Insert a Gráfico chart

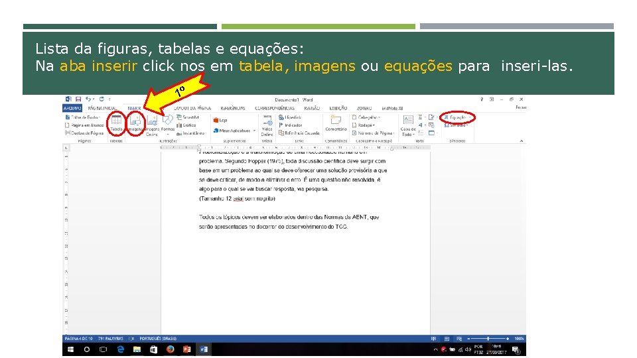(186, 125)
